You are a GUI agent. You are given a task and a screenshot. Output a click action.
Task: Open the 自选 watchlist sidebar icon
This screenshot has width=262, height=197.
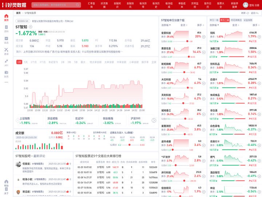[6, 39]
